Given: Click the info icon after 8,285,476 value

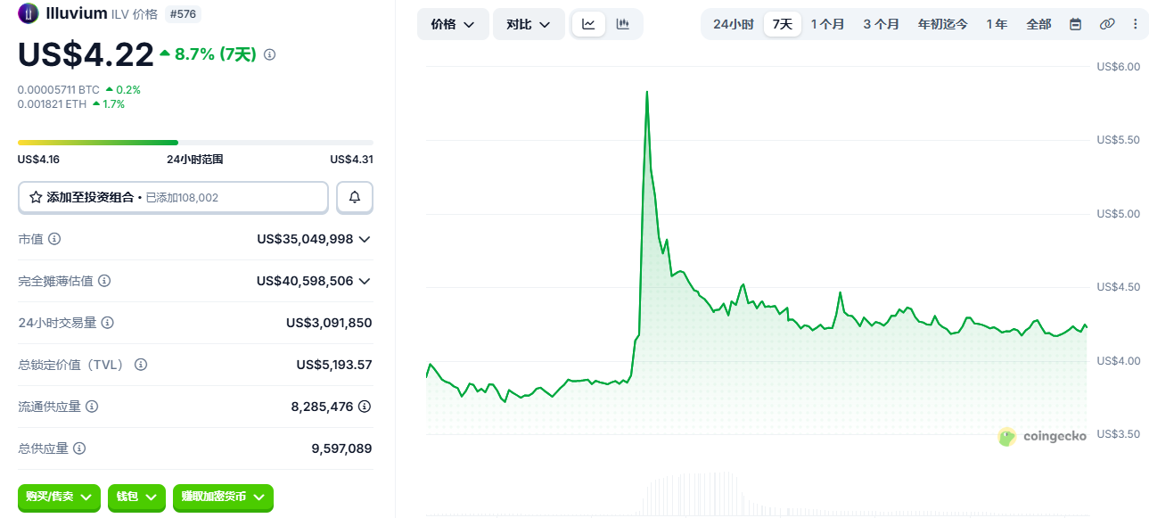Looking at the screenshot, I should tap(365, 407).
